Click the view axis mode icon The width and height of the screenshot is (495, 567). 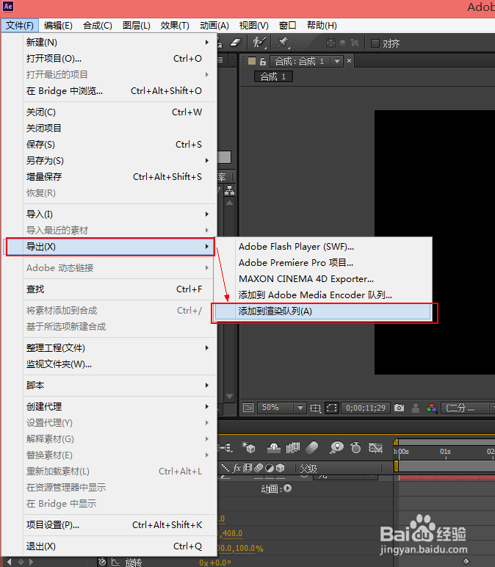pyautogui.click(x=355, y=43)
